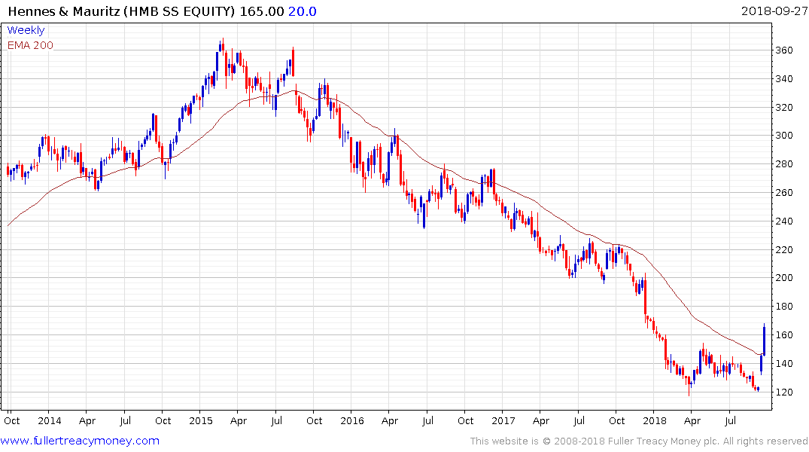Click the 340 price axis label
Viewport: 809px width, 452px height.
pyautogui.click(x=784, y=79)
